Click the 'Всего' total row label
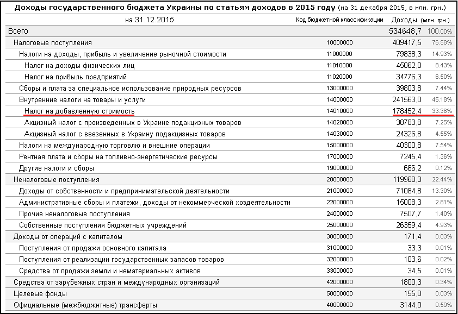Screen dimensions: 458x314 pos(18,32)
